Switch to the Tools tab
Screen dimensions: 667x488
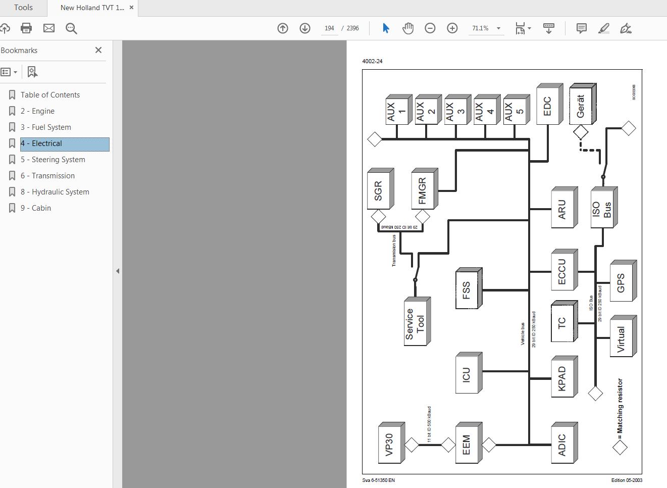click(23, 8)
